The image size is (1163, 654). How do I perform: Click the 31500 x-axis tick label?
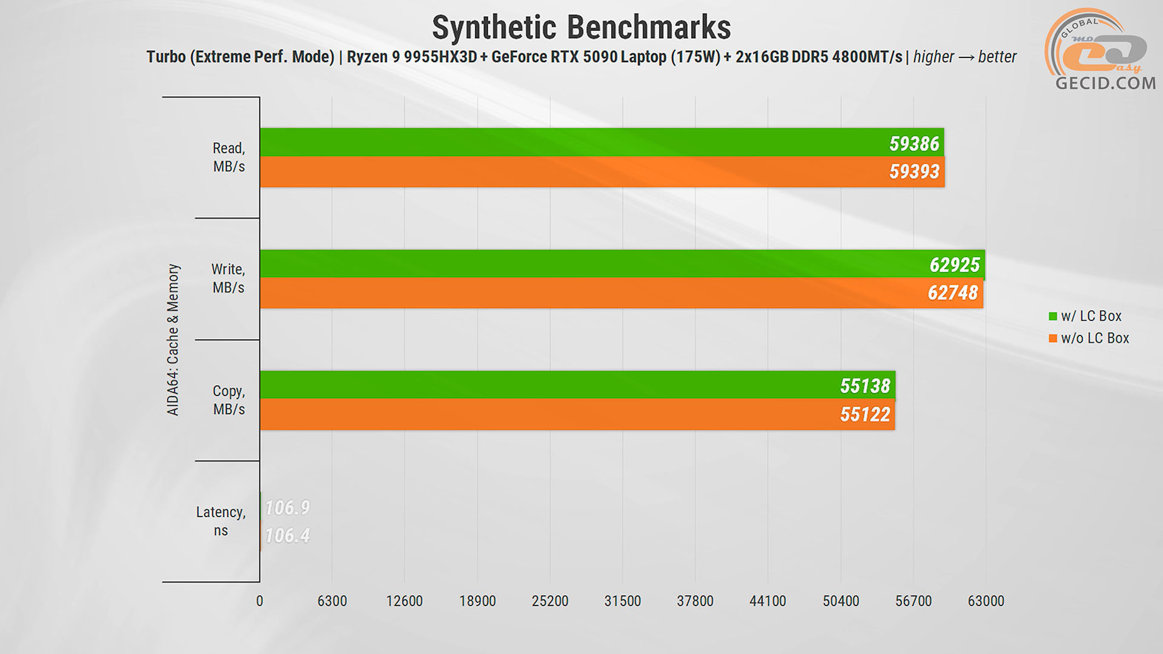[622, 601]
